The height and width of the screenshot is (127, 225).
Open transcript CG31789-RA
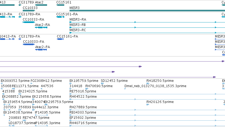[29, 14]
